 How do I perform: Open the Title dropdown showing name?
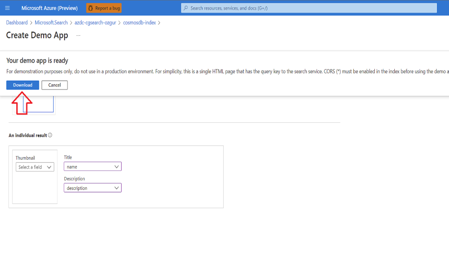tap(93, 167)
